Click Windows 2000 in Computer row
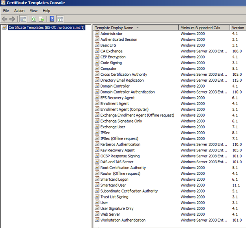The width and height of the screenshot is (246, 228). 193,69
